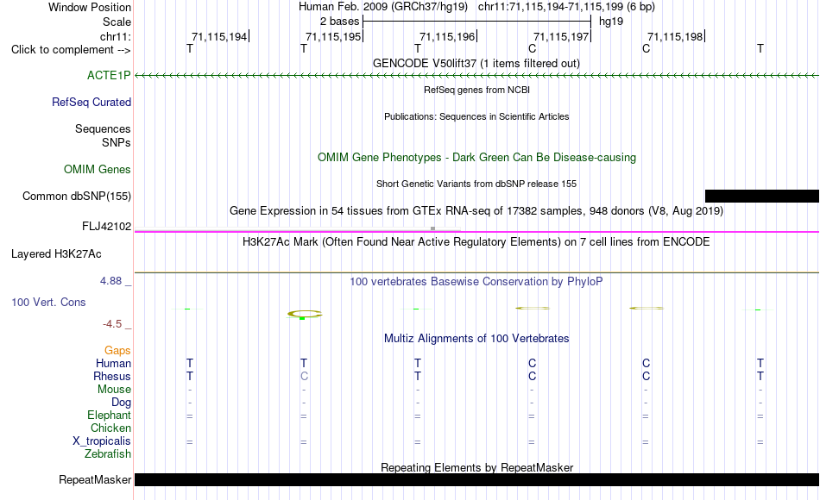Click position label 71,115,194

219,36
